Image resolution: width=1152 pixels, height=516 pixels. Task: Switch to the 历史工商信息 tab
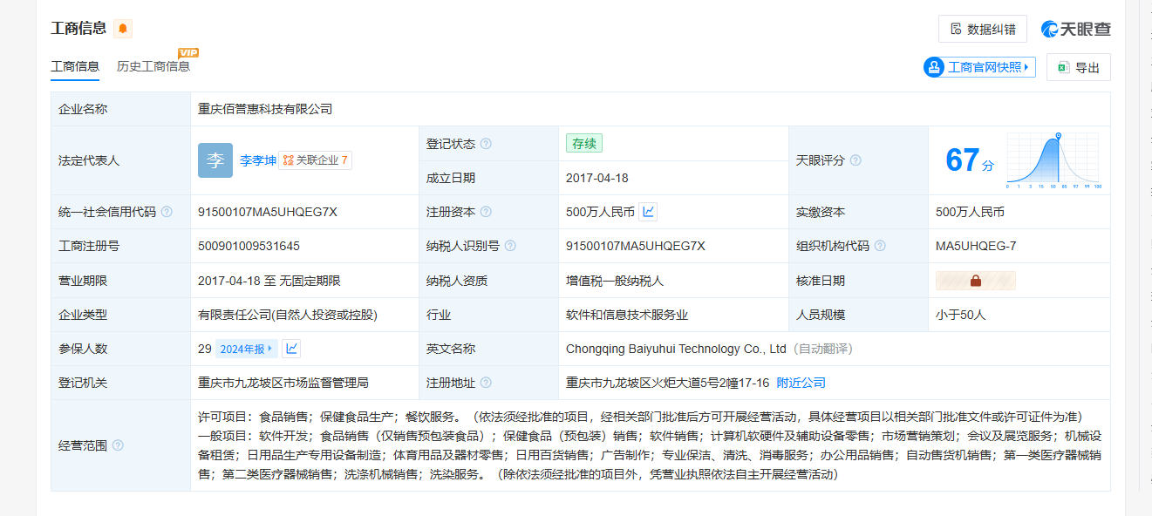pos(153,66)
